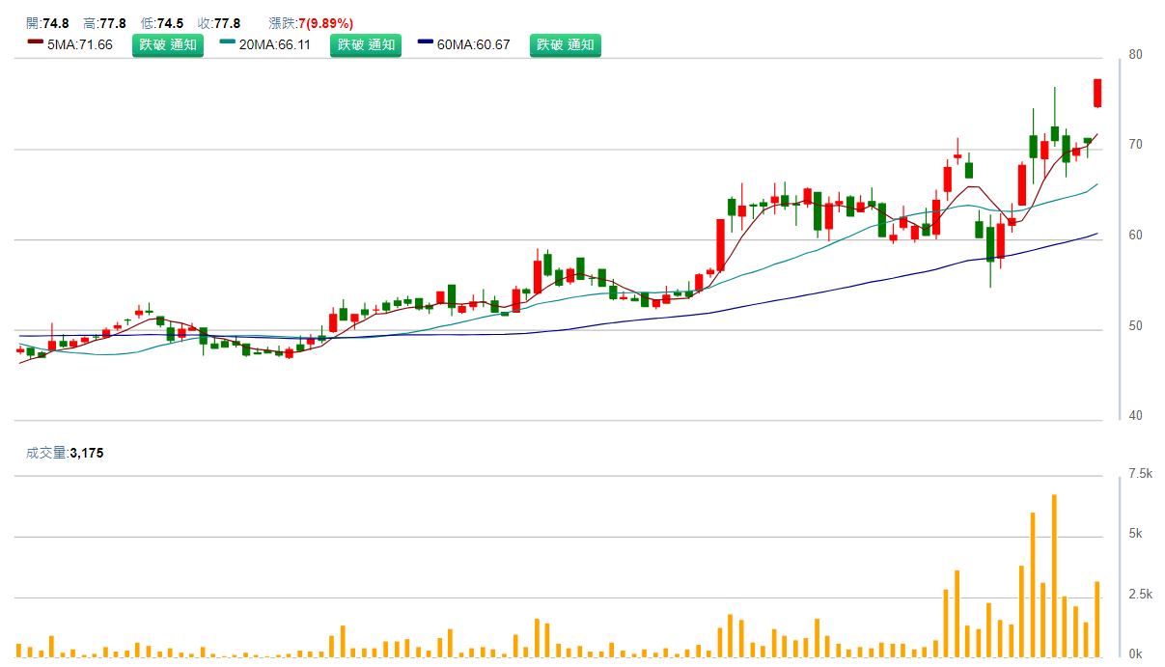Click the teal 20MA legend swatch
Image resolution: width=1165 pixels, height=667 pixels.
coord(227,42)
